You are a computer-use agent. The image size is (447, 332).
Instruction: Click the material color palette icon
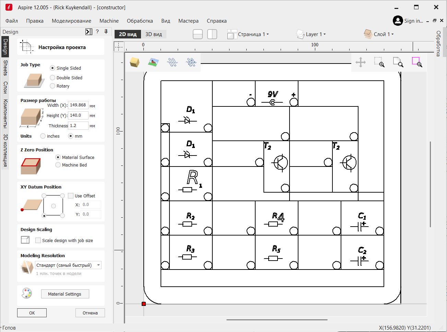[27, 293]
